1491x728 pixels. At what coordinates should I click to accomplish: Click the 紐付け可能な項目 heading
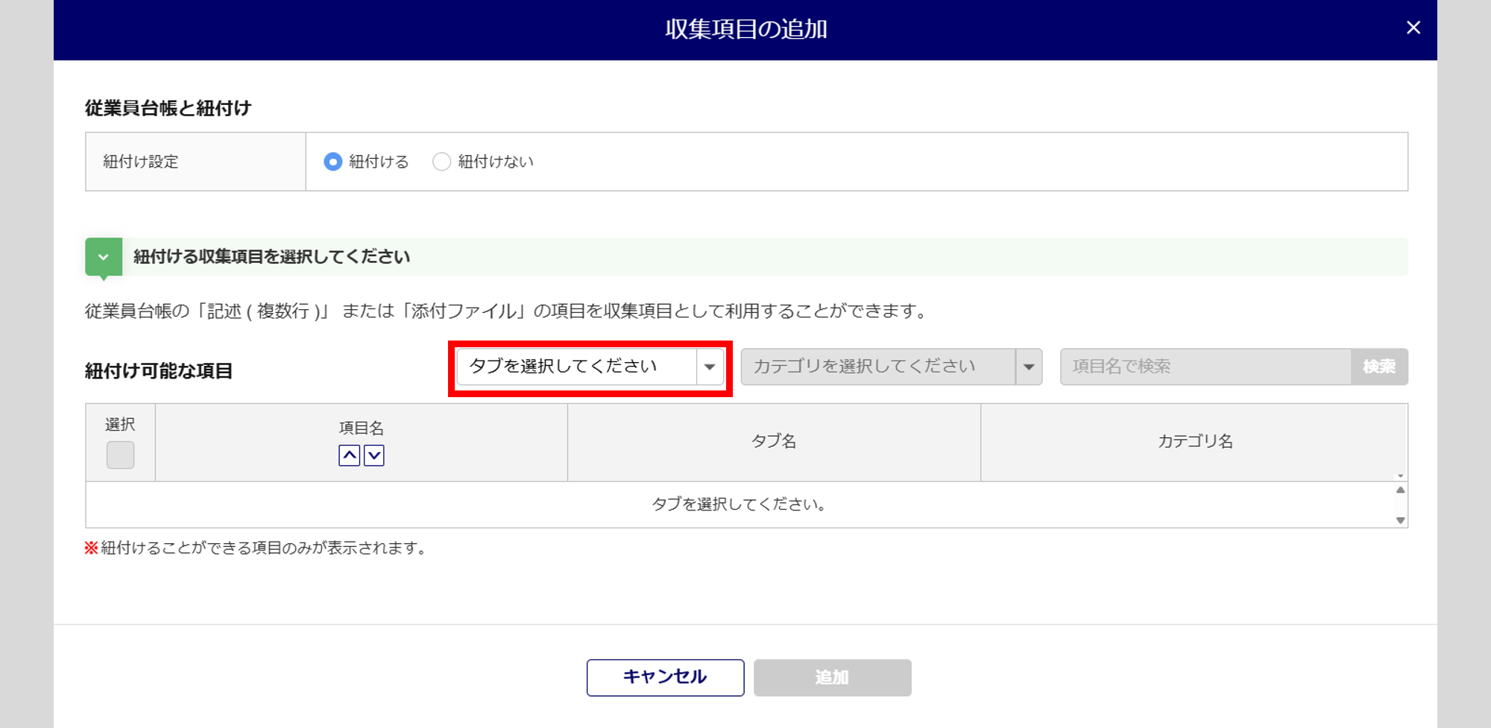(159, 371)
